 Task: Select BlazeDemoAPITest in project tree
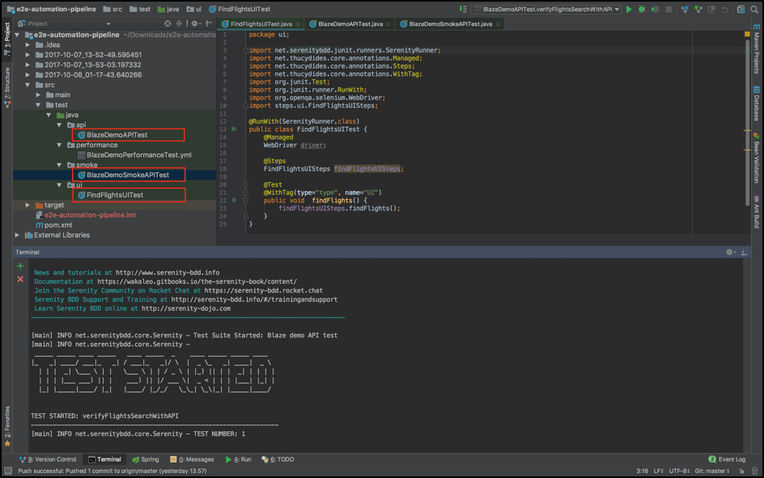pyautogui.click(x=117, y=135)
